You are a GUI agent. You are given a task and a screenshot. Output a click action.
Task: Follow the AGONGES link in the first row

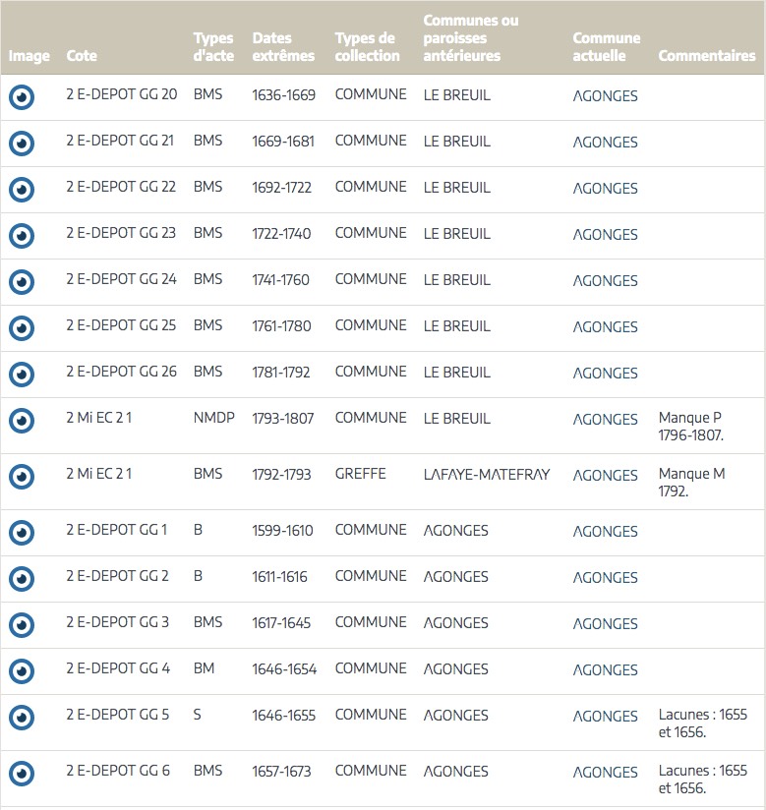[x=605, y=96]
